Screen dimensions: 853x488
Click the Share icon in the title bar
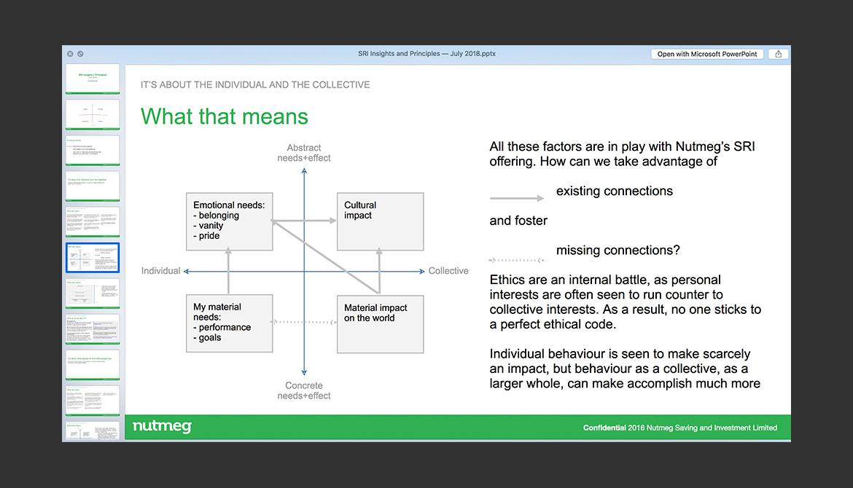[x=779, y=54]
